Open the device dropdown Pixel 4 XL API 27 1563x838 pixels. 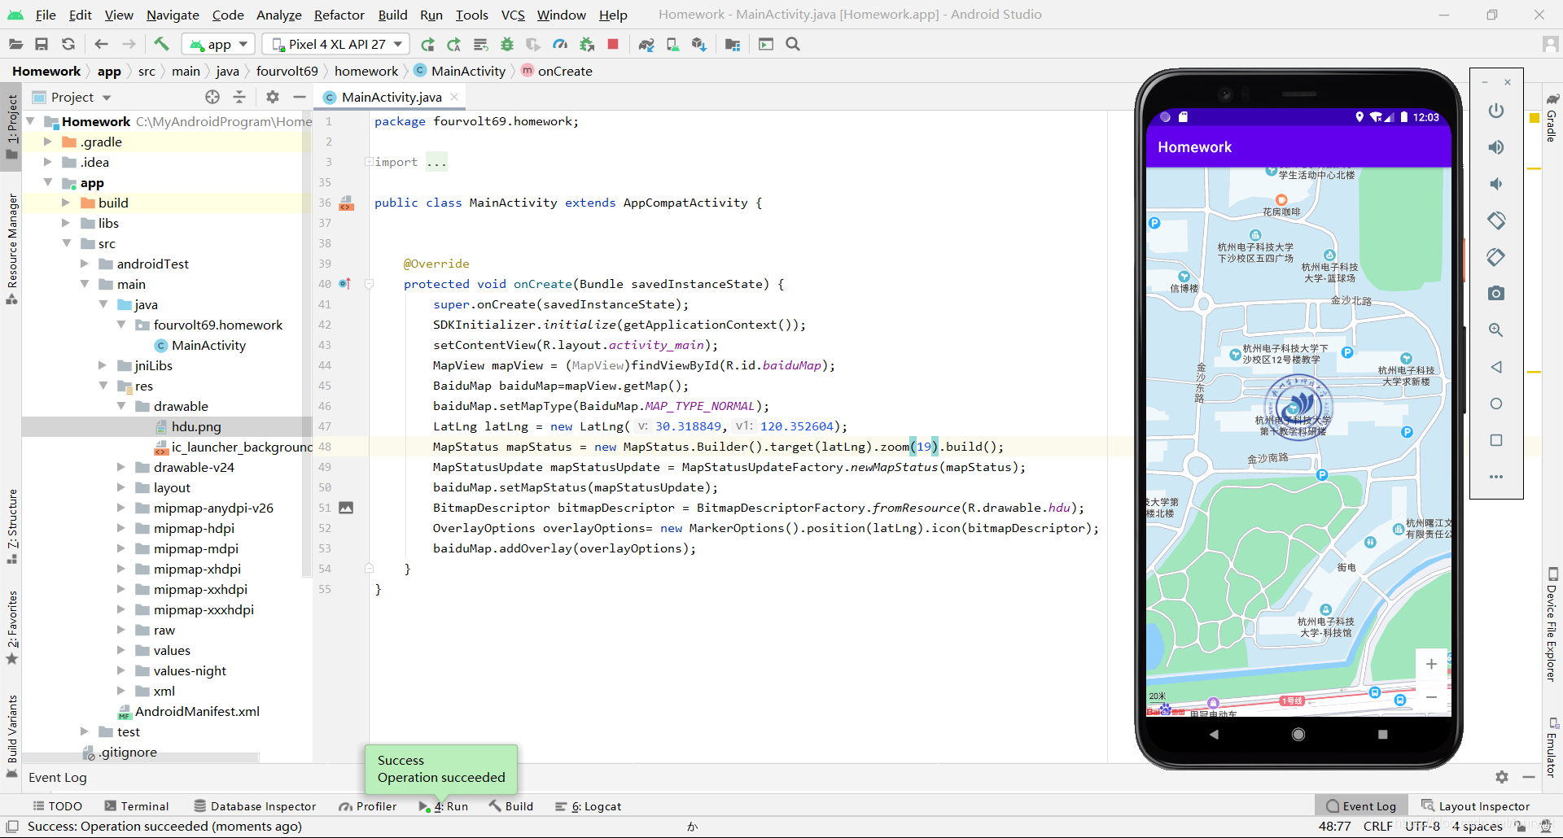[x=337, y=44]
